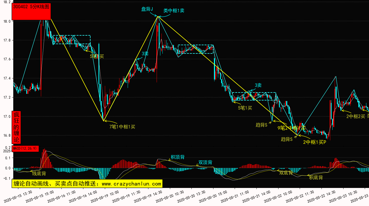369x206 pixels.
Task: Select the 2025-05-22 10:00 time label
Action: coord(278,196)
